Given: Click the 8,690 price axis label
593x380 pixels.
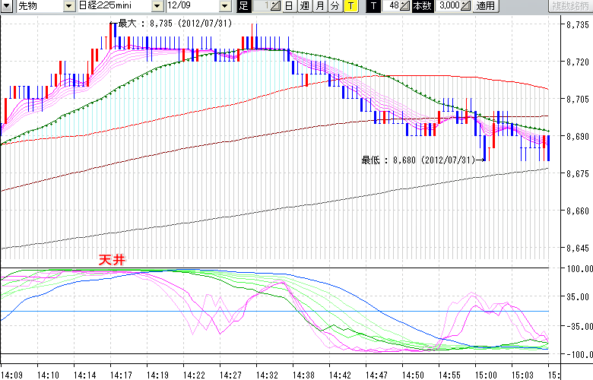Looking at the screenshot, I should point(578,137).
